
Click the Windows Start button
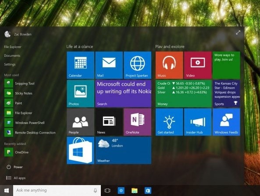(x=7, y=191)
